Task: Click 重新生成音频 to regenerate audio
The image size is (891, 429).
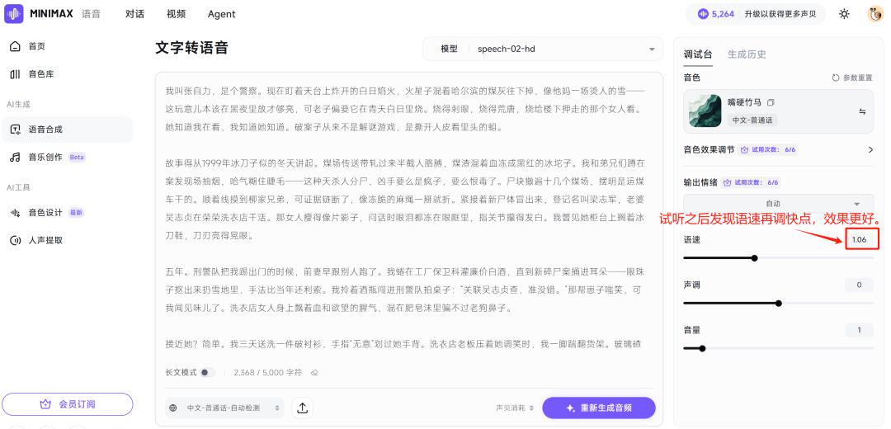Action: (x=599, y=408)
